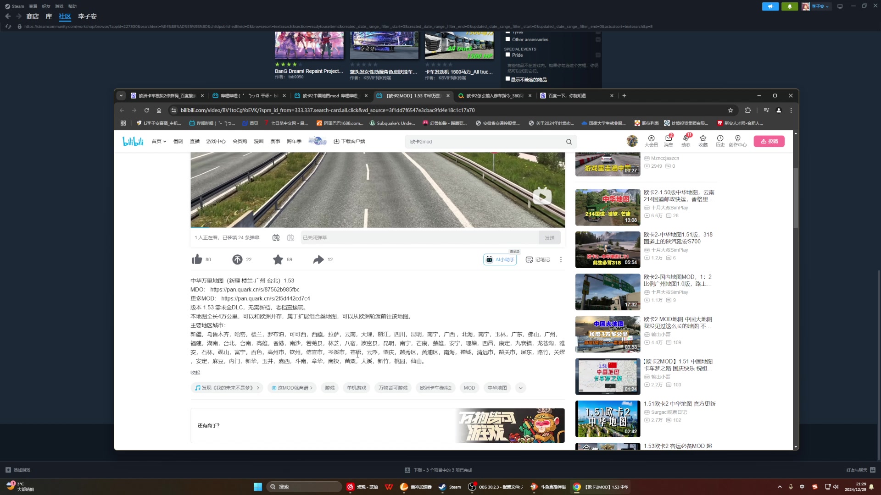Expand the 首页 dropdown in bilibili nav
Screen dimensions: 881x495
click(x=159, y=141)
